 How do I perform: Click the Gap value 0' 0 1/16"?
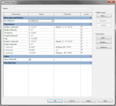[x=33, y=39]
